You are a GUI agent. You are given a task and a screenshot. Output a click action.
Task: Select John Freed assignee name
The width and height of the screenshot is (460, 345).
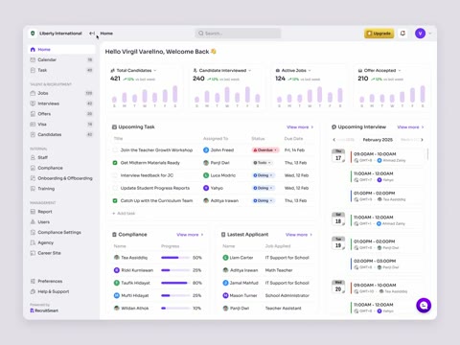click(x=222, y=149)
